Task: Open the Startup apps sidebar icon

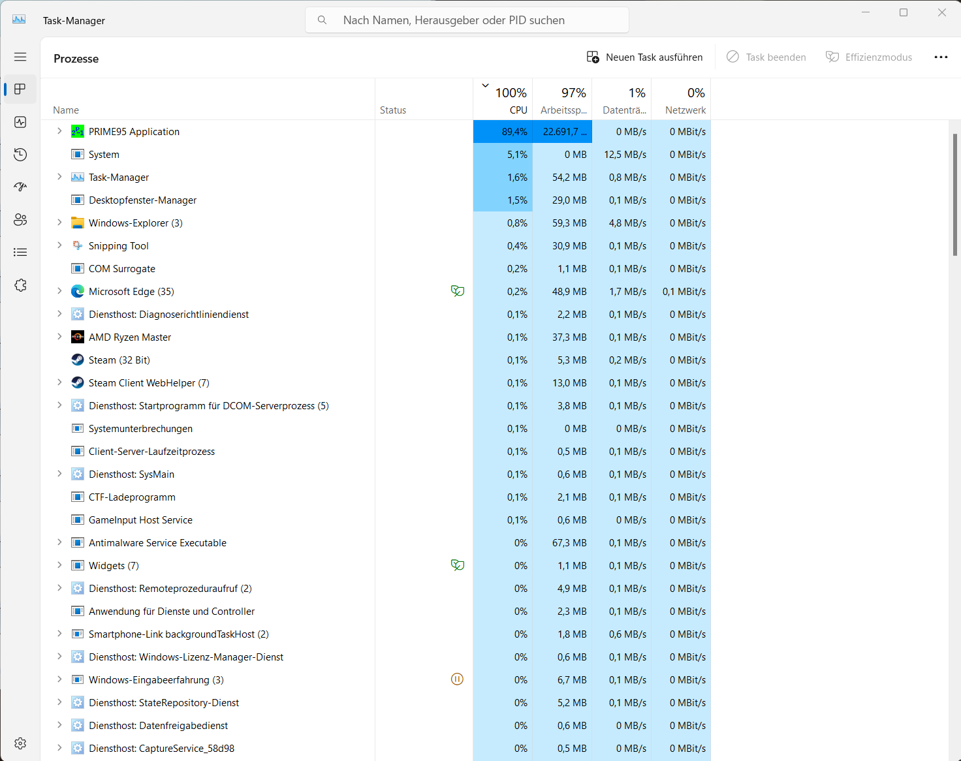Action: click(20, 187)
